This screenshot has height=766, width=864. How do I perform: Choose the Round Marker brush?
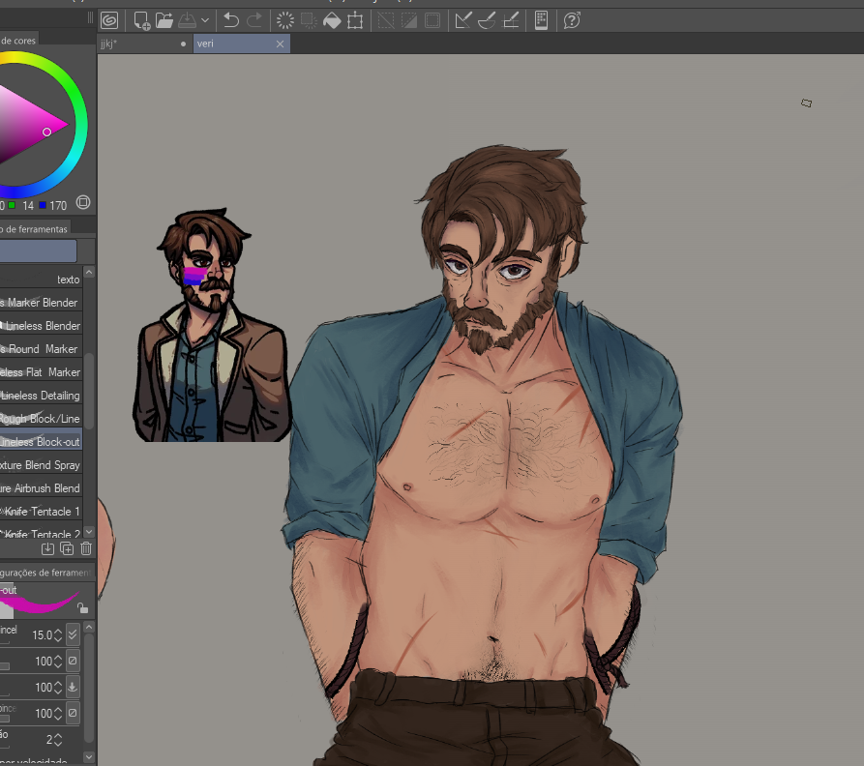pyautogui.click(x=42, y=349)
